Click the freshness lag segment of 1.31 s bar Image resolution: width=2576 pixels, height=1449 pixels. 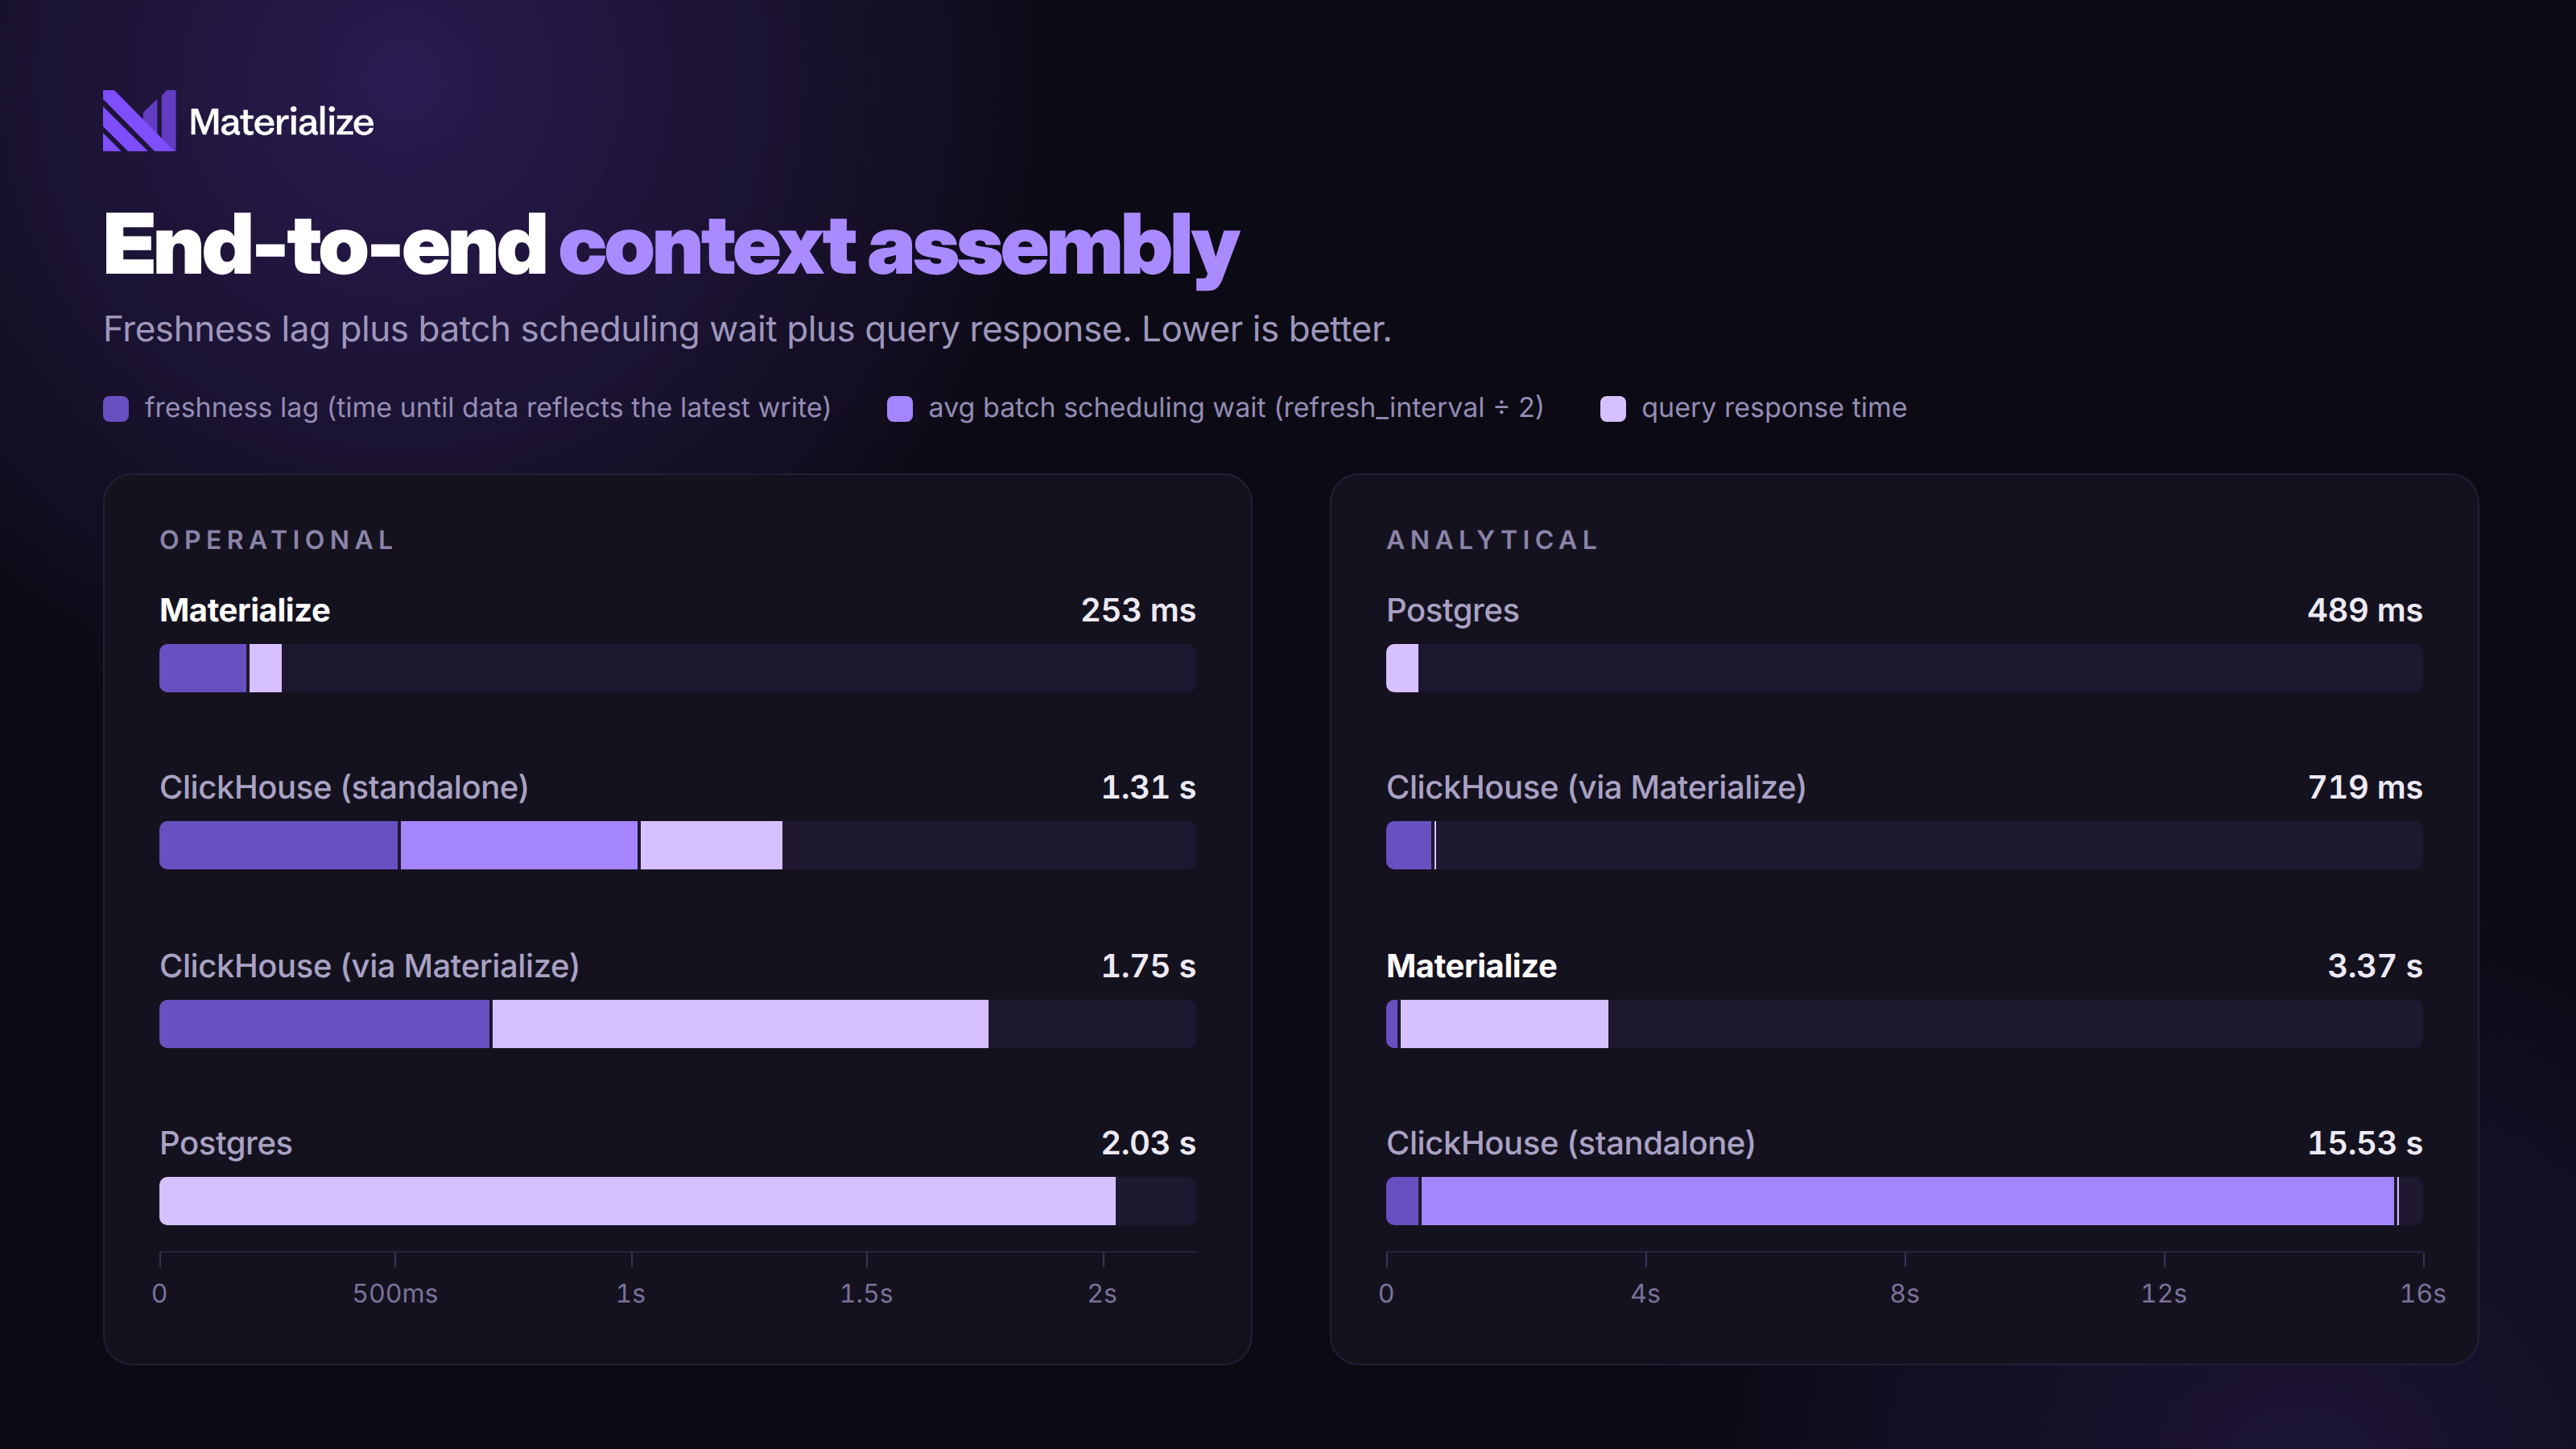coord(279,846)
